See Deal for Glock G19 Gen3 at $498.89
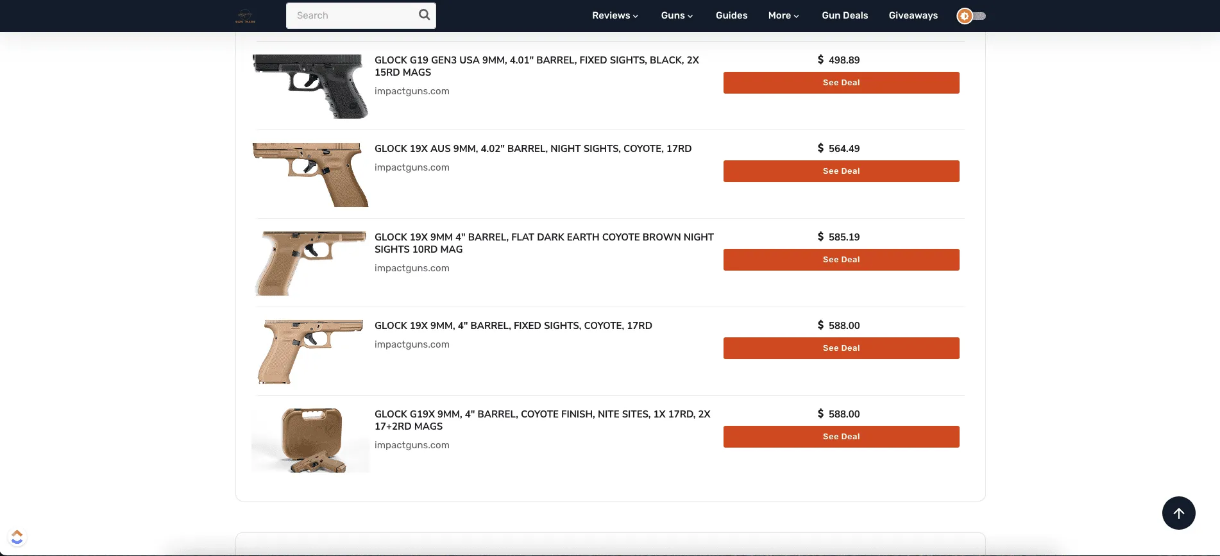Viewport: 1220px width, 556px height. tap(842, 83)
